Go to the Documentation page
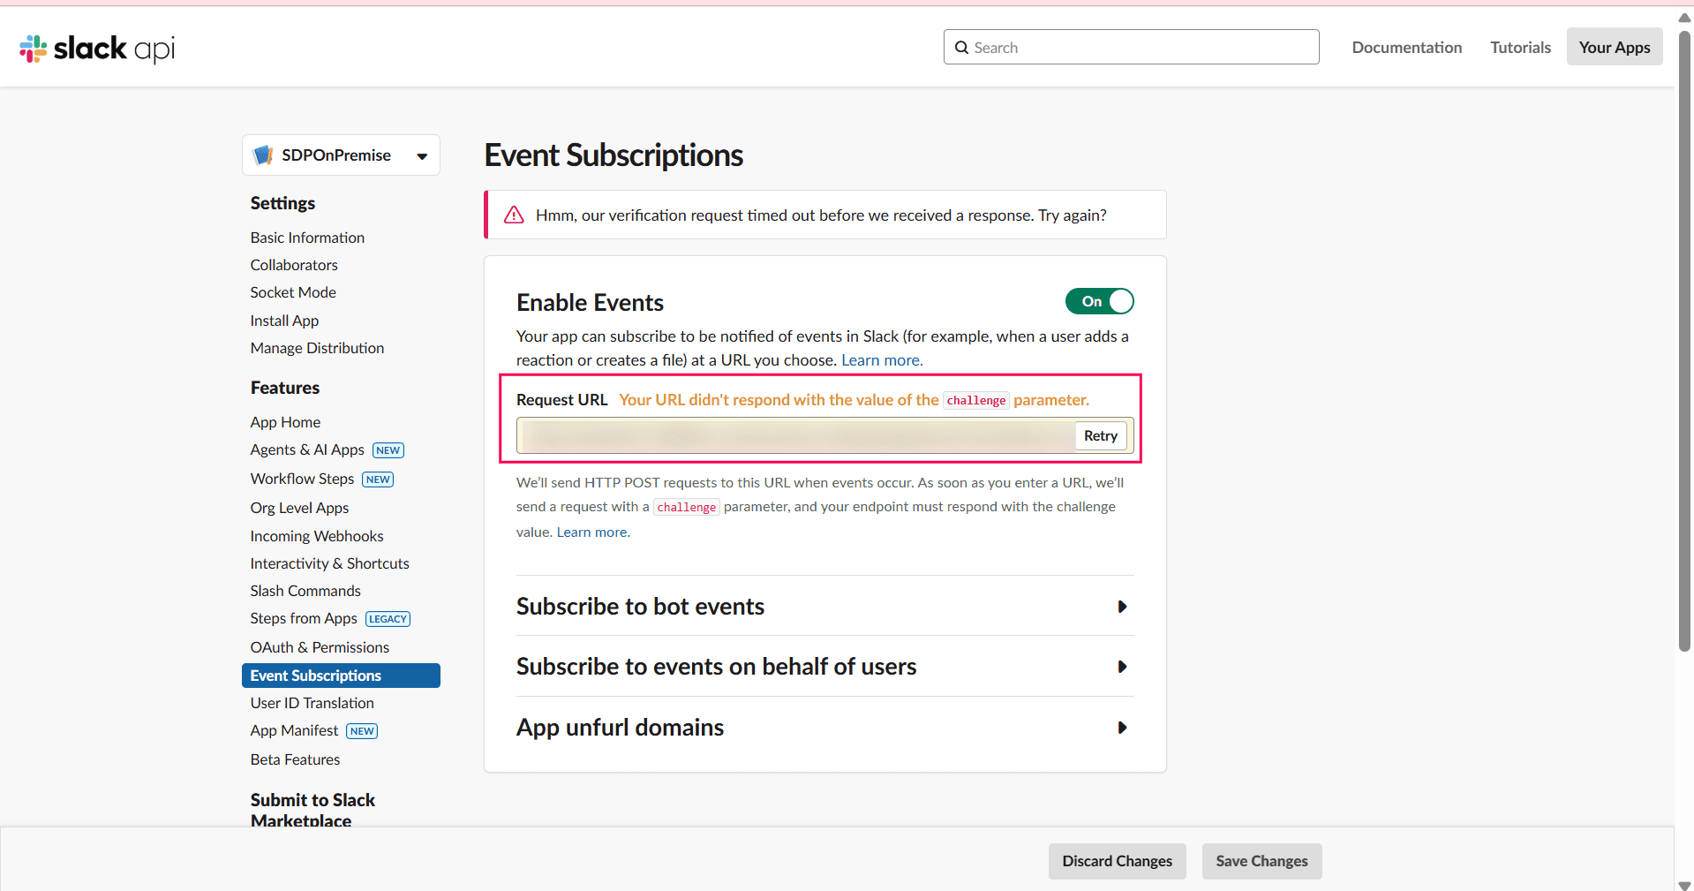This screenshot has height=891, width=1694. pos(1406,48)
